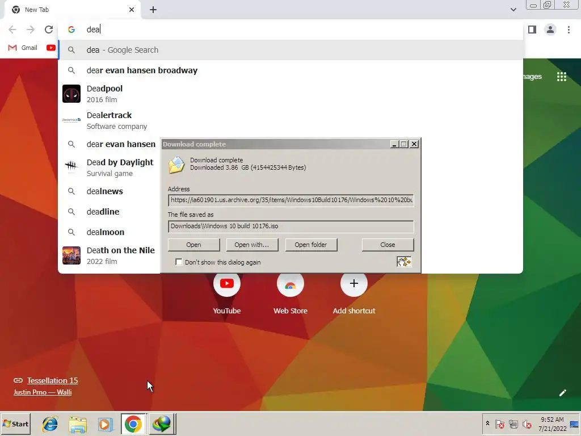Image resolution: width=581 pixels, height=436 pixels.
Task: Select the dealnews suggestion
Action: 110,191
